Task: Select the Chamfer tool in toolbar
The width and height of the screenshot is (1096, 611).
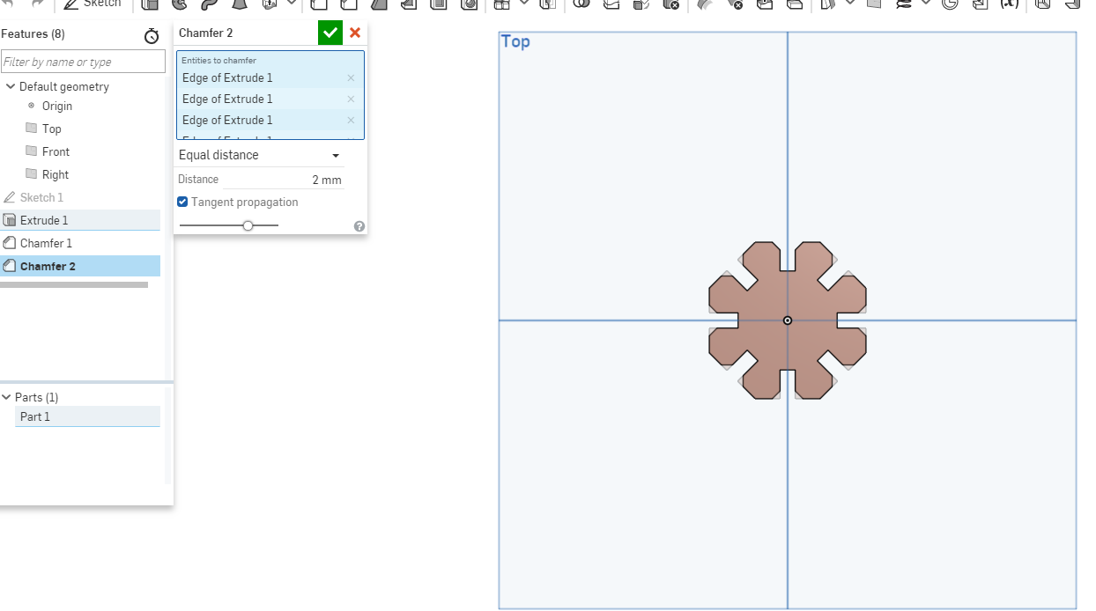Action: [x=349, y=4]
